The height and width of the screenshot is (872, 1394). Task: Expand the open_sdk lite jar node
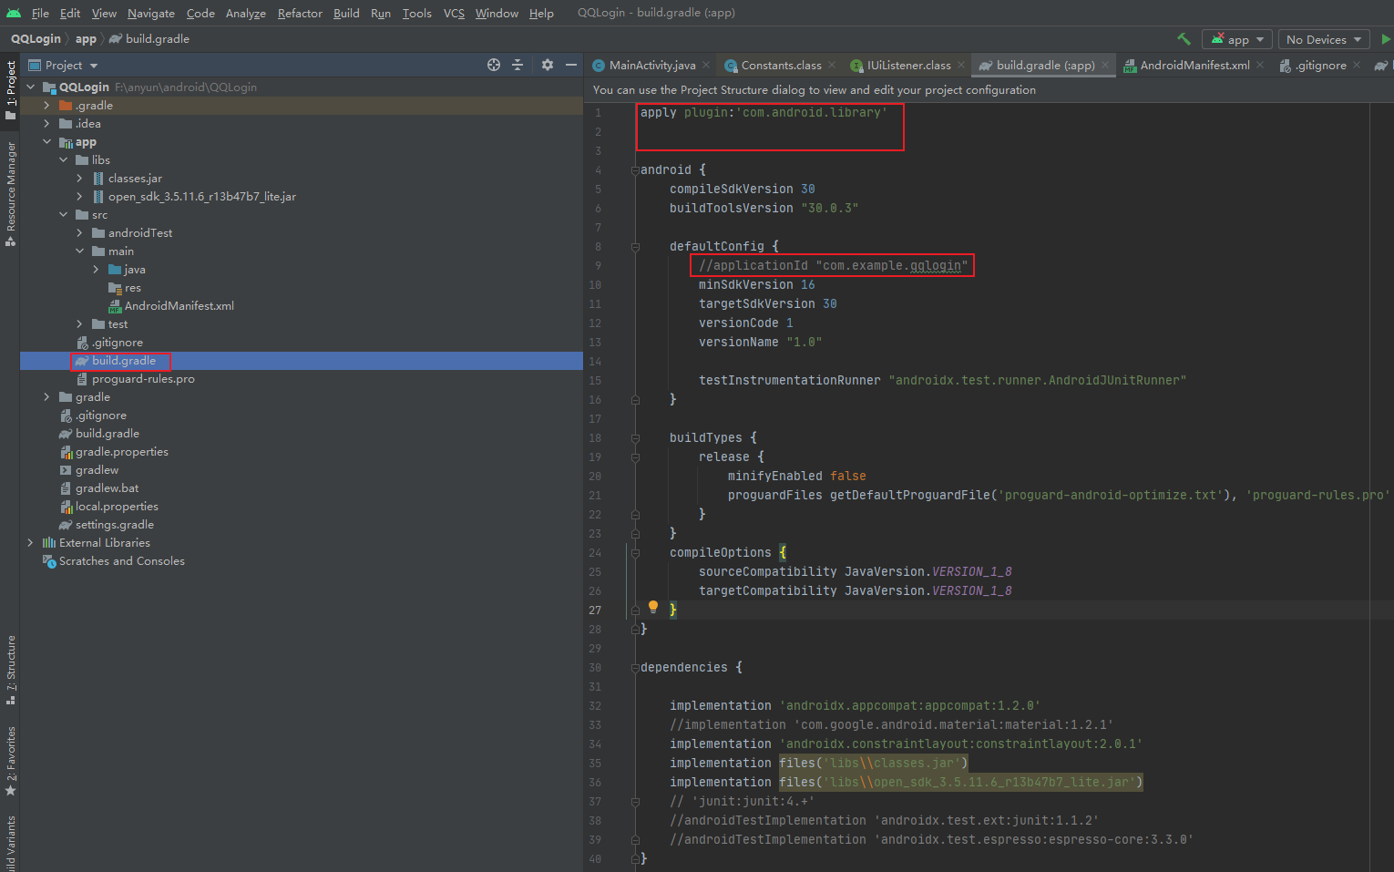(x=79, y=196)
